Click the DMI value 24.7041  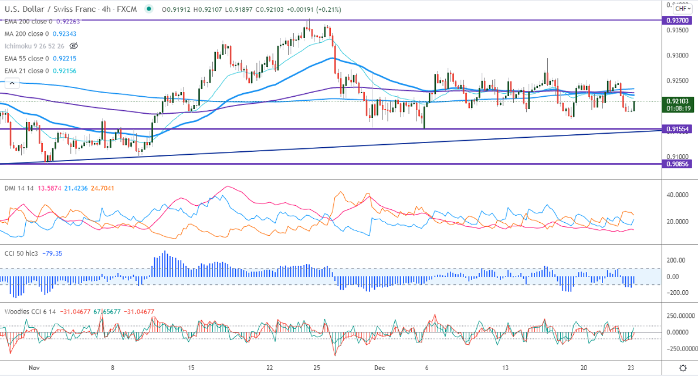tap(103, 188)
